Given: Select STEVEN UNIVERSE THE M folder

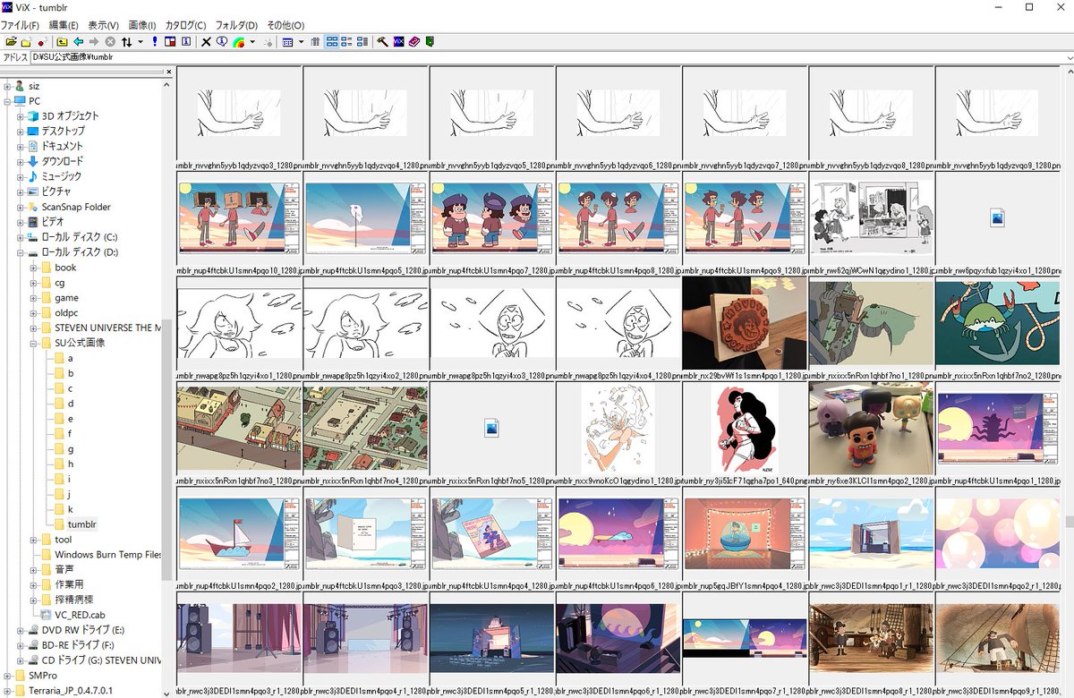Looking at the screenshot, I should click(x=107, y=328).
